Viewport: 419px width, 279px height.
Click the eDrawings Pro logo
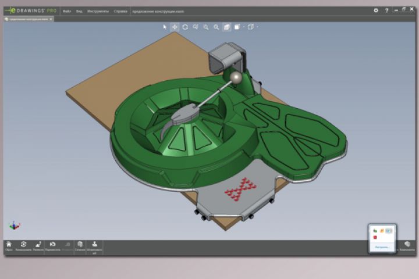point(31,10)
